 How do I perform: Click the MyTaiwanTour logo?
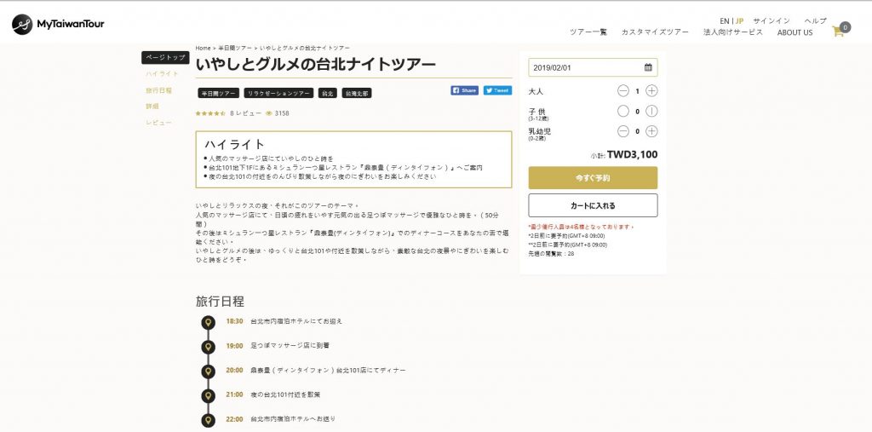coord(58,25)
